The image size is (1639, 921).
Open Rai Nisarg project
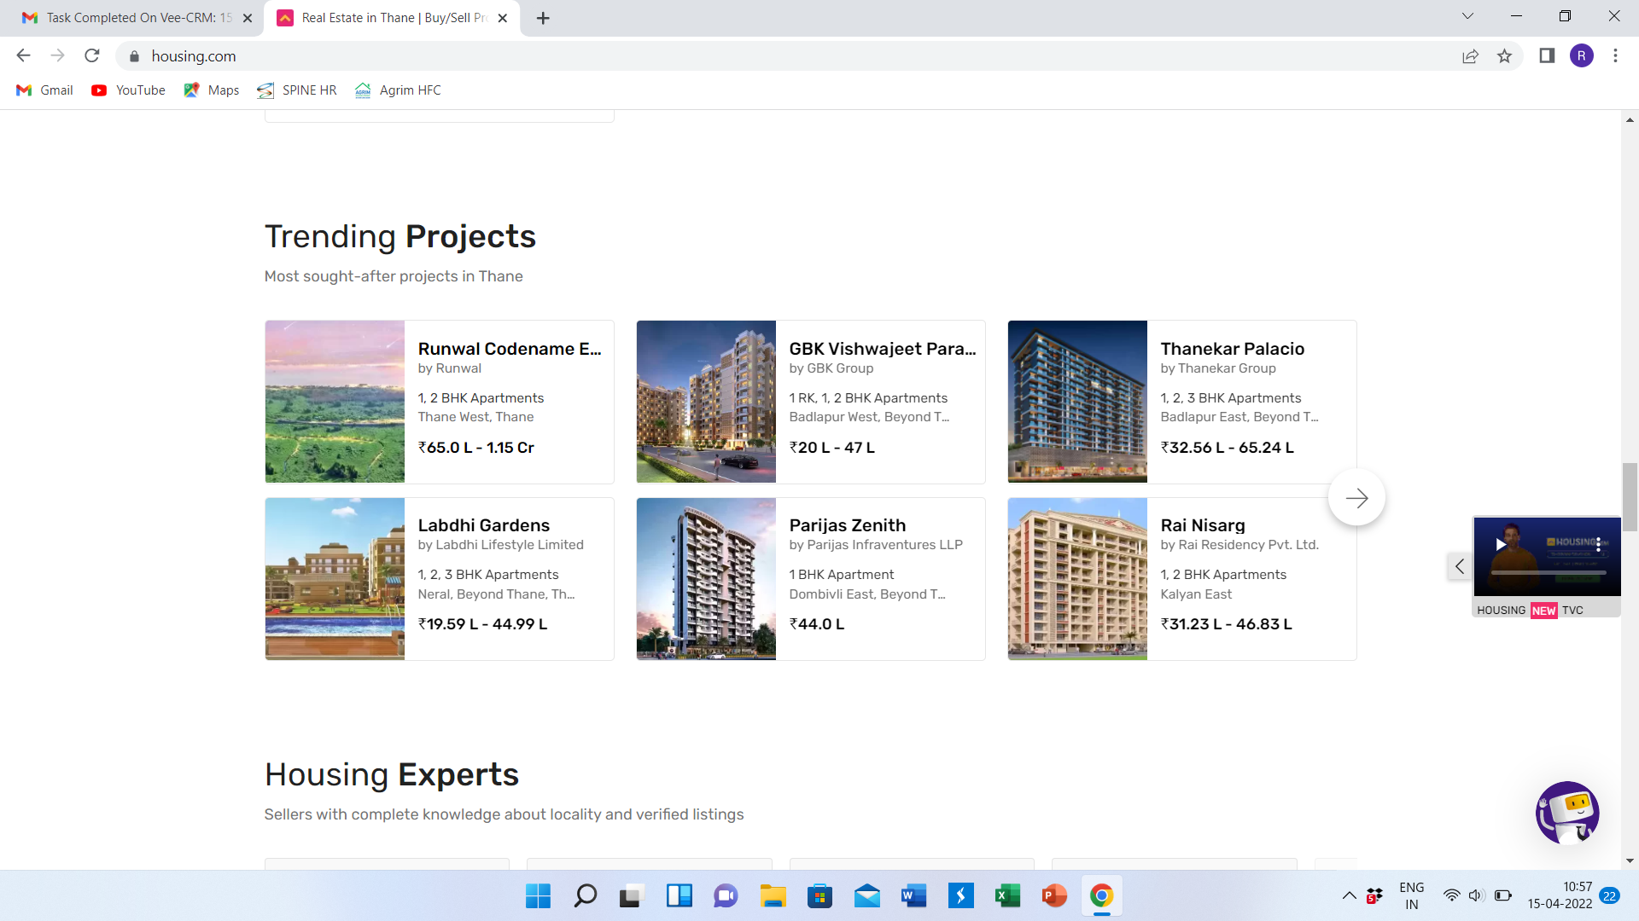pyautogui.click(x=1203, y=525)
